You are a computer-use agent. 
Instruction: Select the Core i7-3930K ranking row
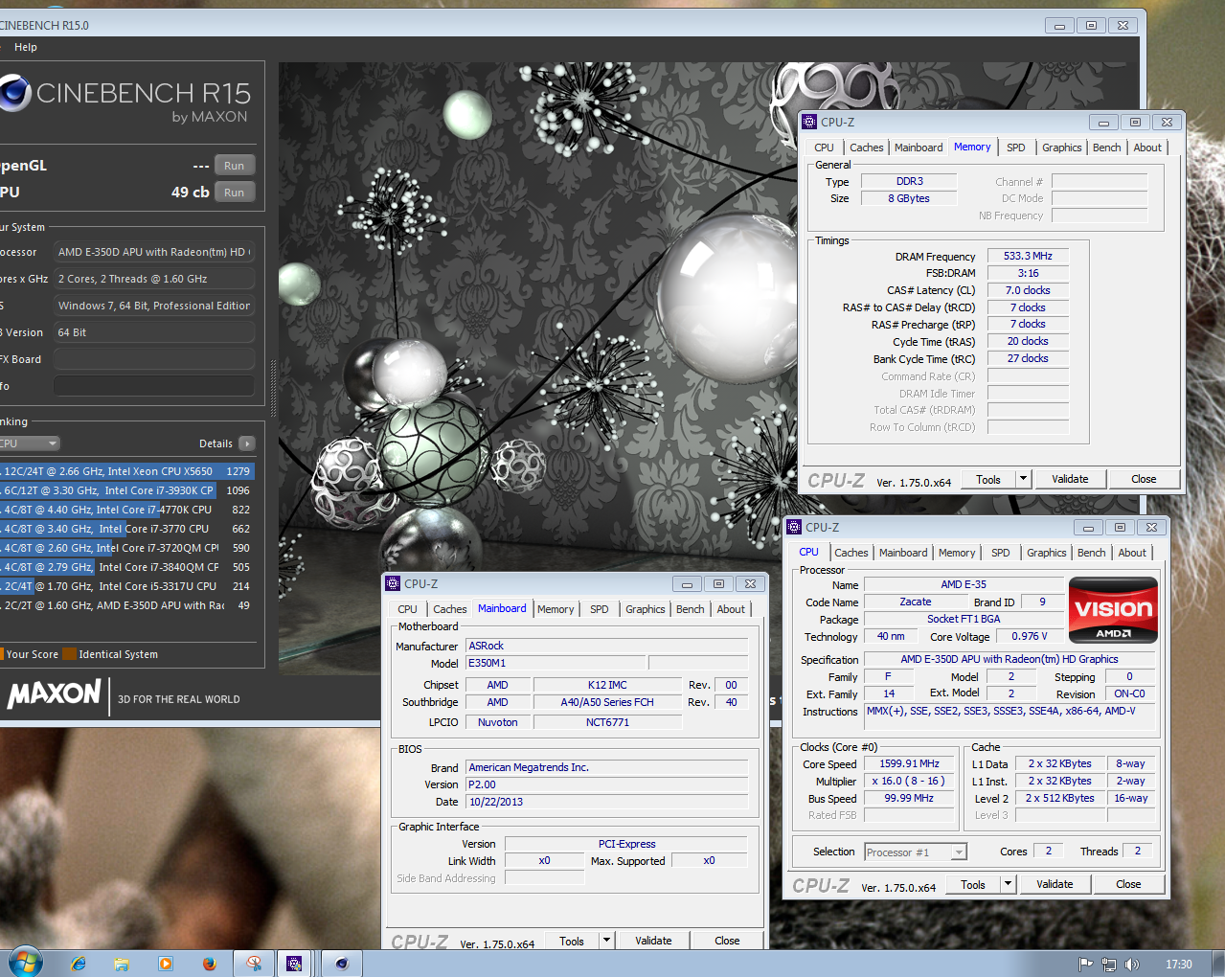[127, 490]
